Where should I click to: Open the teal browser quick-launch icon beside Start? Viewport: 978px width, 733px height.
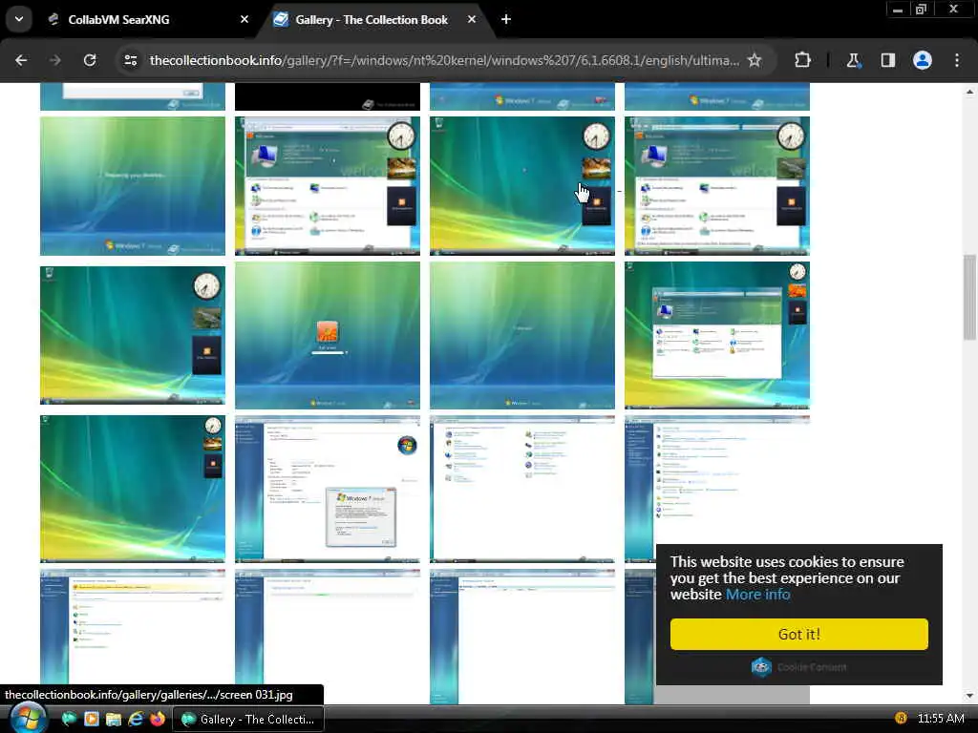[69, 720]
